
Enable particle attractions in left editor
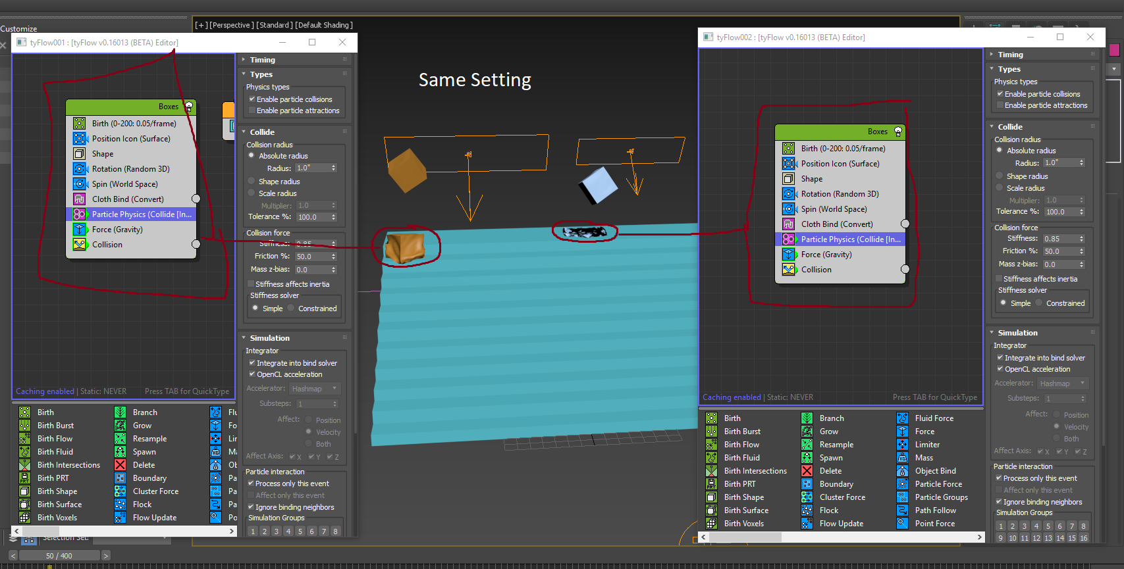(252, 111)
